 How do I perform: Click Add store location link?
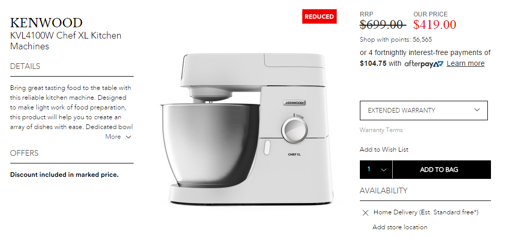pyautogui.click(x=400, y=227)
